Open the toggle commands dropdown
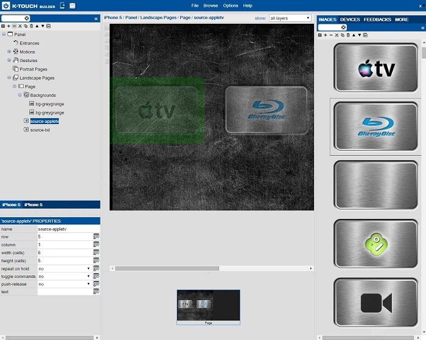 tap(65, 276)
